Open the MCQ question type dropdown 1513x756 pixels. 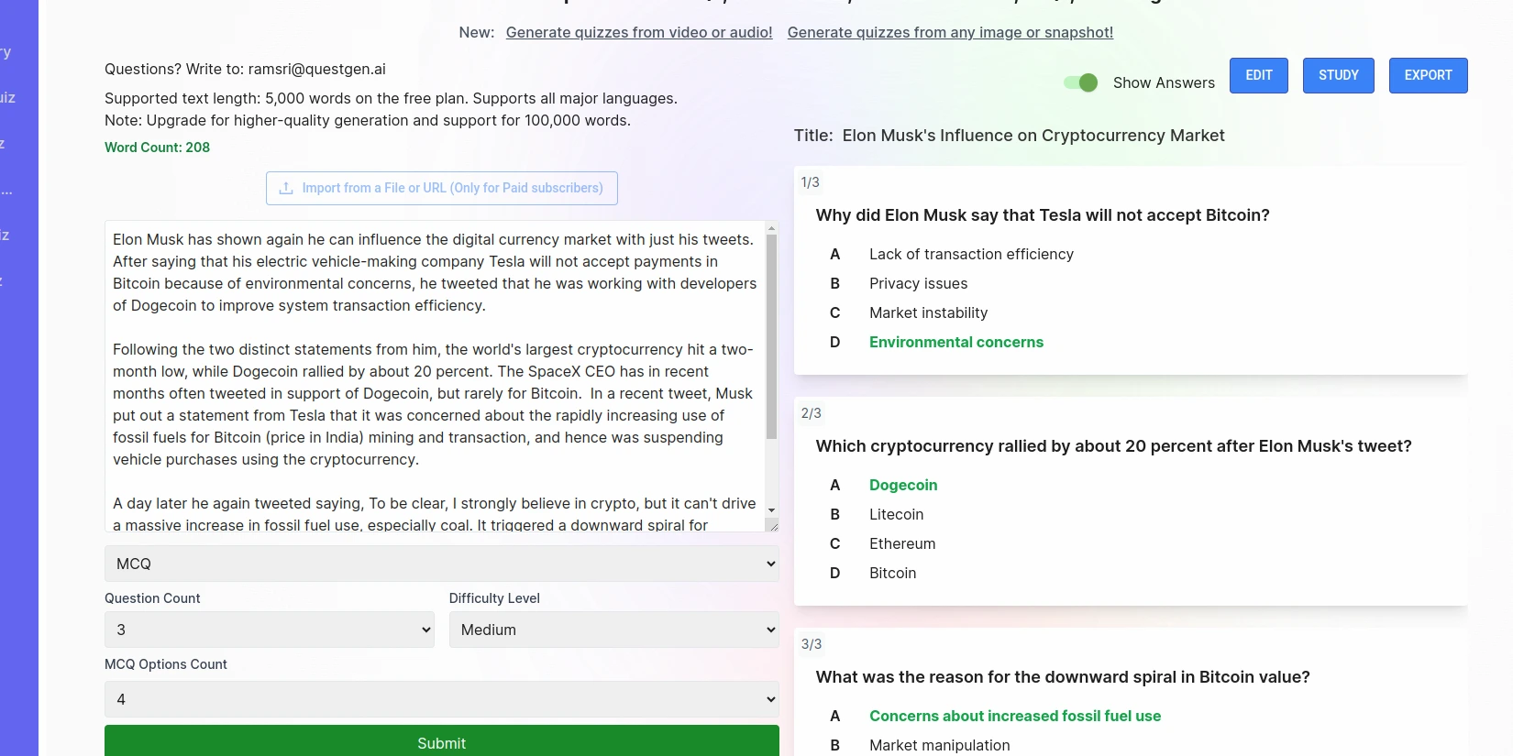click(x=441, y=564)
